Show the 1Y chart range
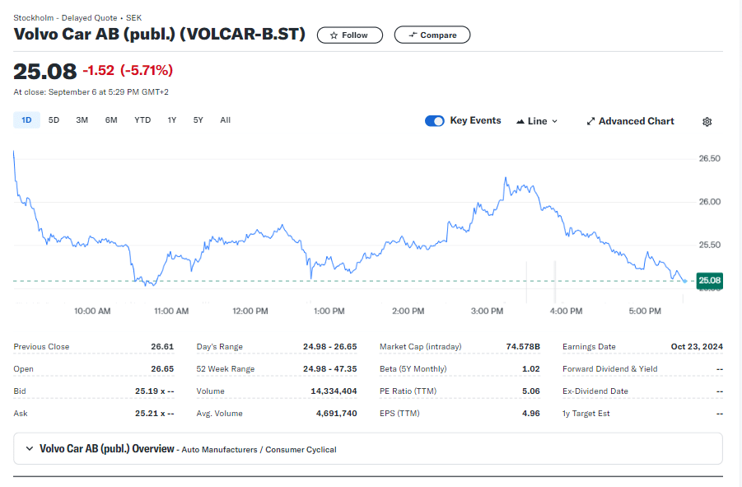742x487 pixels. click(172, 120)
